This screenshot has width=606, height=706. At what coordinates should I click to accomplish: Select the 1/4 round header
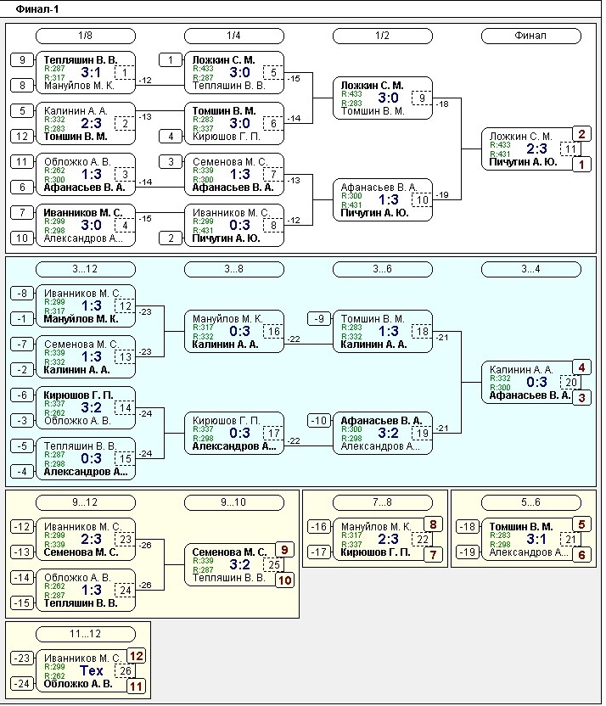click(234, 36)
